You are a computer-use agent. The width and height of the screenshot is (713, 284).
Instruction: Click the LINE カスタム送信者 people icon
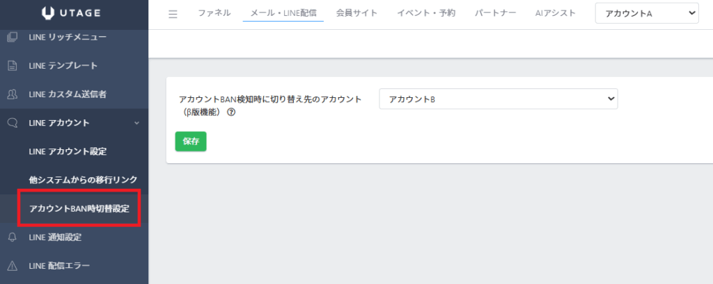click(x=12, y=94)
